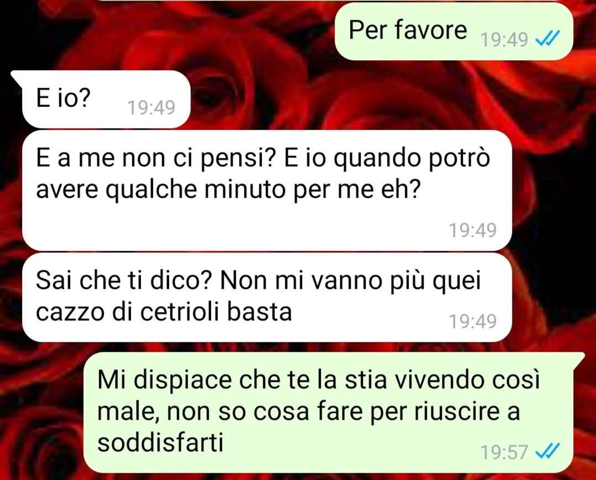Select the "E a me non ci pensi?" message
The height and width of the screenshot is (480, 596).
click(x=267, y=191)
